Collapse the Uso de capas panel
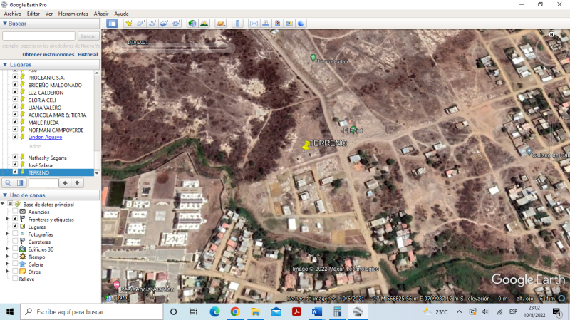570x320 pixels. (4, 195)
